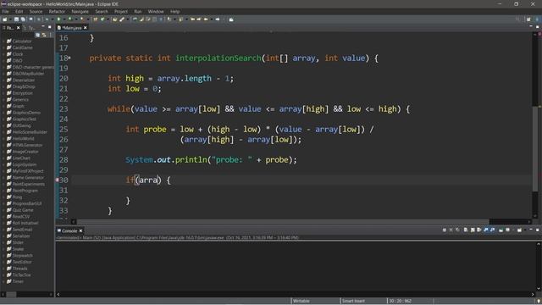Viewport: 542px width, 305px height.
Task: Toggle folding marker on line 18
Action: pos(69,58)
